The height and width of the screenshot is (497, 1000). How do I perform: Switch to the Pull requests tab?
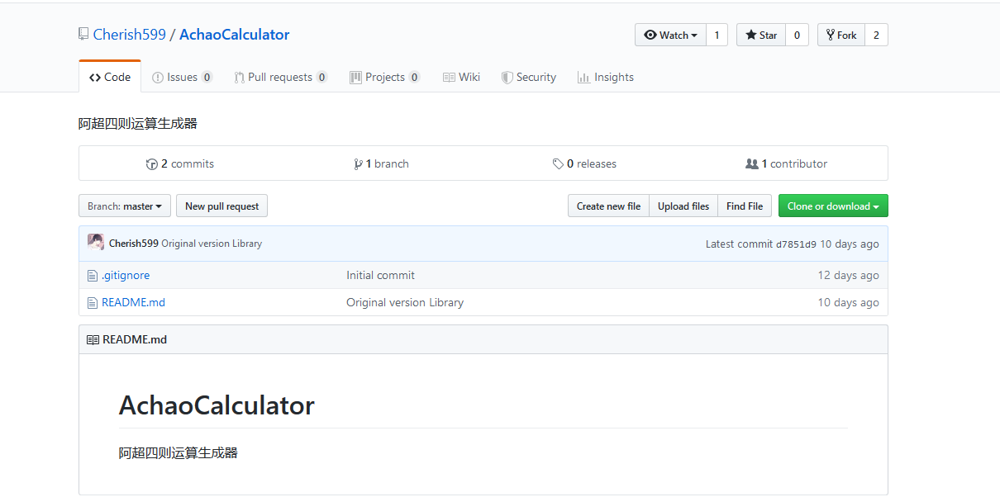click(x=280, y=77)
